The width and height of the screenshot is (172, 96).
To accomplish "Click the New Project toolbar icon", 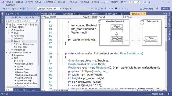I will click(x=13, y=9).
